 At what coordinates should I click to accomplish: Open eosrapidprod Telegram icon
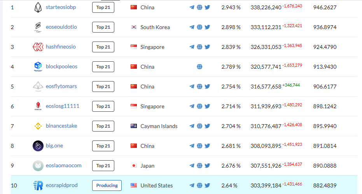click(x=192, y=186)
